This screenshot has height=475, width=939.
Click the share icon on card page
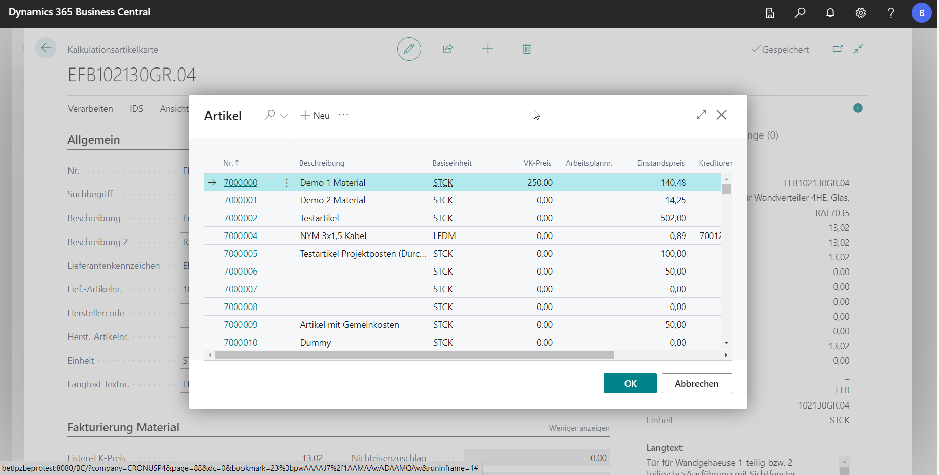click(x=447, y=49)
